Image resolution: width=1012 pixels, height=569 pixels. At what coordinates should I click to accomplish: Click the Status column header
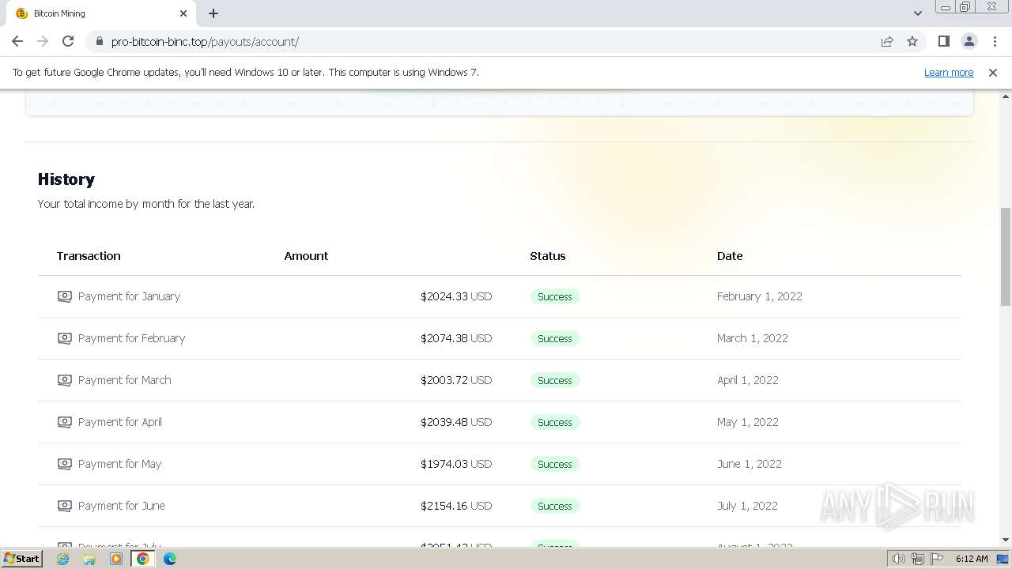click(548, 256)
